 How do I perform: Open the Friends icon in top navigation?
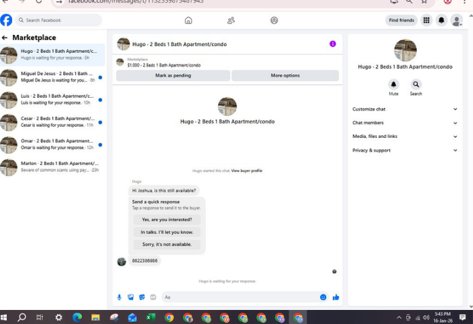[x=231, y=21]
